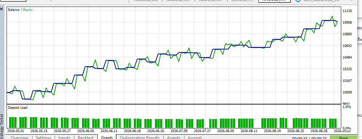Open the Journal tab
The width and height of the screenshot is (362, 139).
[194, 138]
